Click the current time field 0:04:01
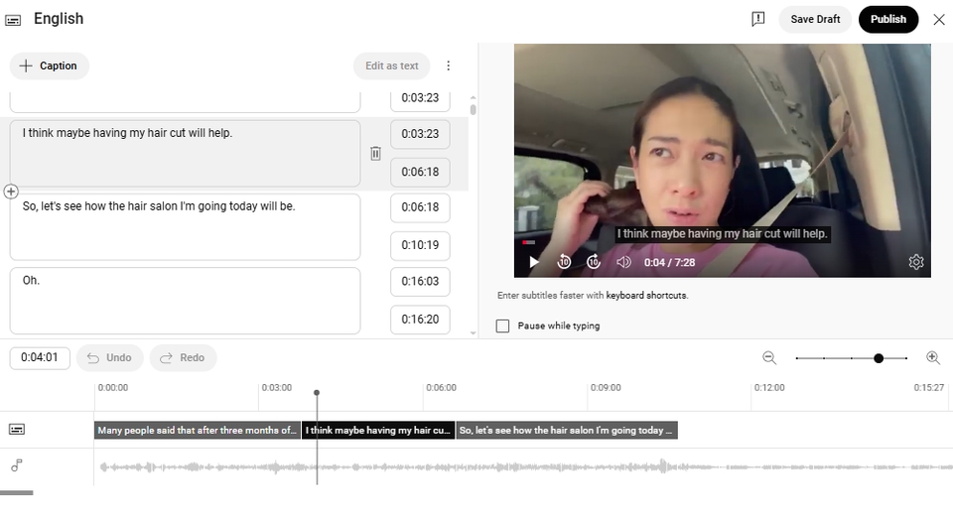The height and width of the screenshot is (520, 953). (40, 358)
